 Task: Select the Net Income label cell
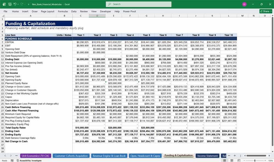pos(30,73)
